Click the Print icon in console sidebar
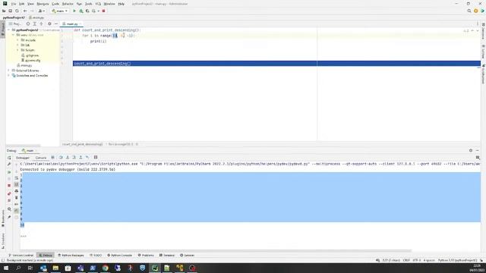 tap(17, 191)
